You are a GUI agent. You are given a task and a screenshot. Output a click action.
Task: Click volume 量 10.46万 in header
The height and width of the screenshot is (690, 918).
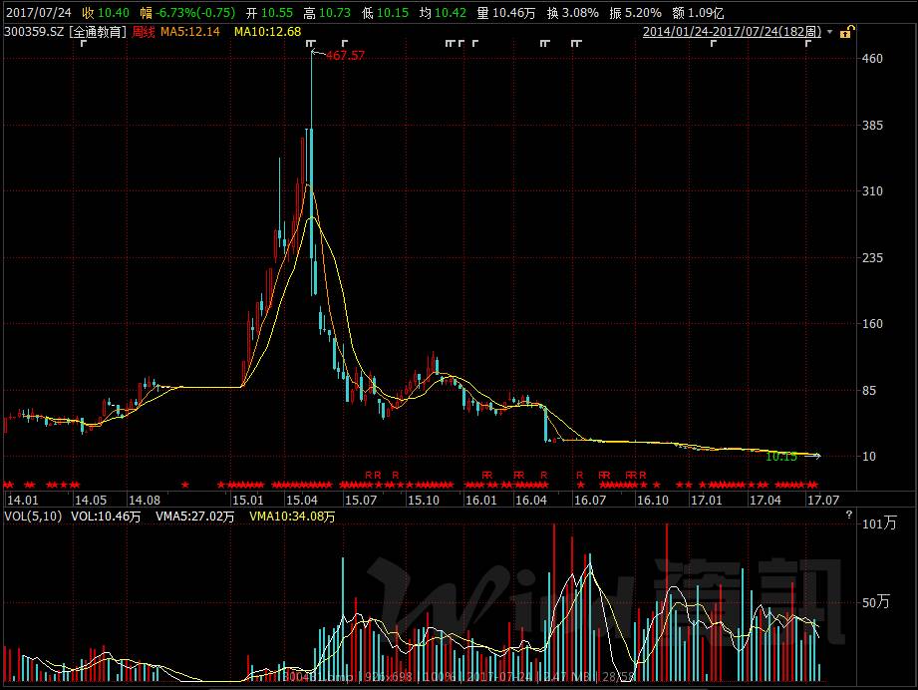click(505, 12)
